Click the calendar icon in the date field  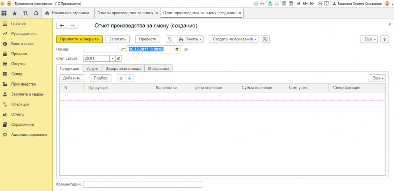(177, 49)
